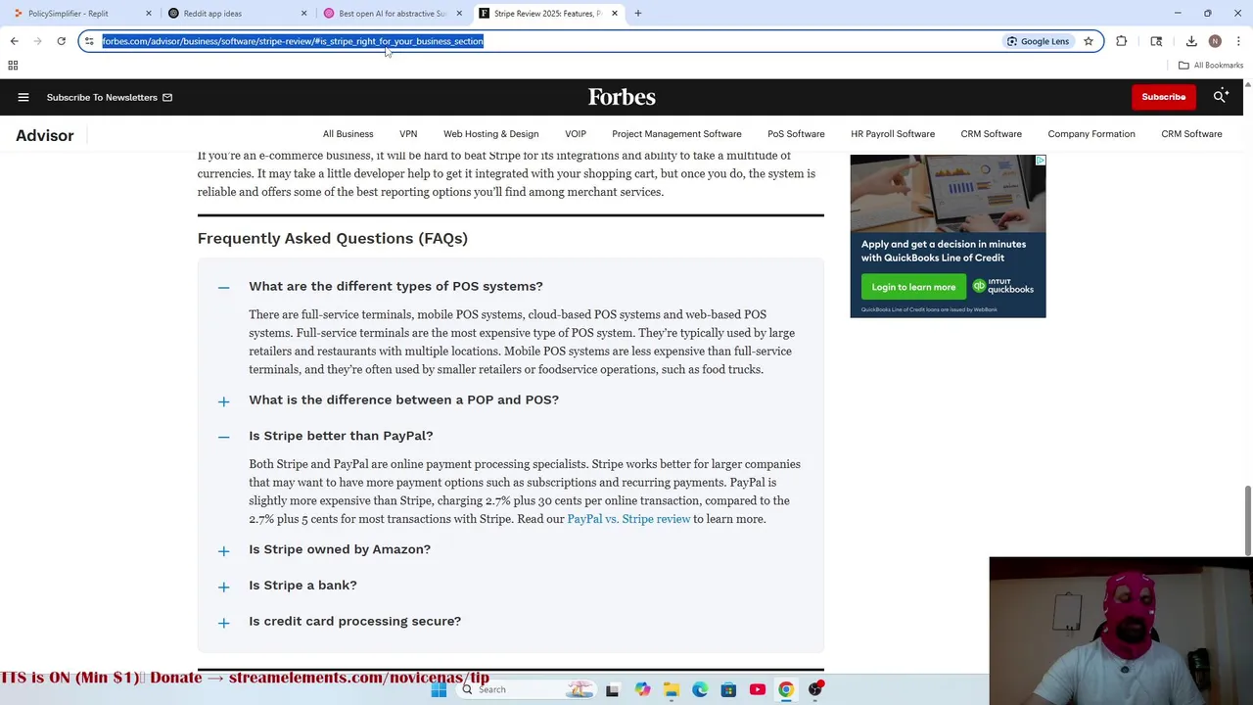Image resolution: width=1253 pixels, height=705 pixels.
Task: Open the browser extensions puzzle icon
Action: tap(1122, 41)
